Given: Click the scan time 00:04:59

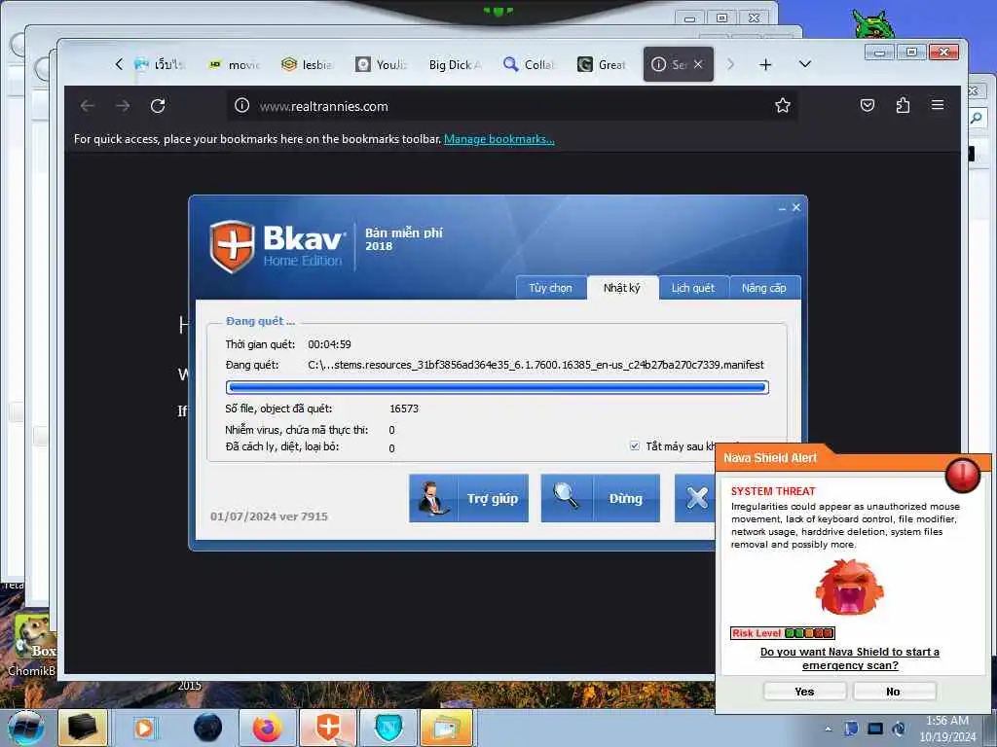Looking at the screenshot, I should 329,344.
